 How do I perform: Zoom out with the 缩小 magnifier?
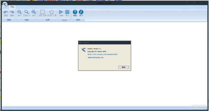19,12
